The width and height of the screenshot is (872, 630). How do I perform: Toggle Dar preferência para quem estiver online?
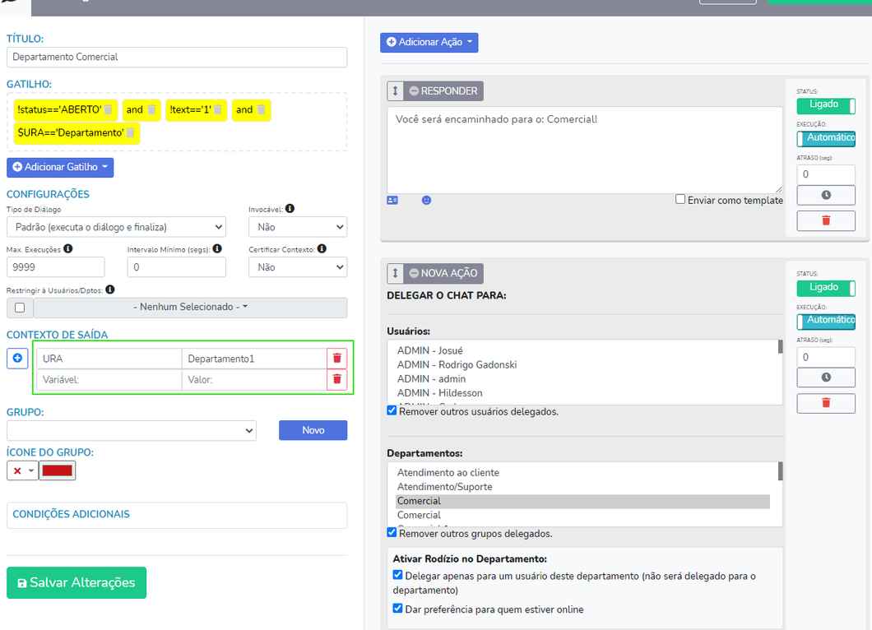(x=398, y=609)
